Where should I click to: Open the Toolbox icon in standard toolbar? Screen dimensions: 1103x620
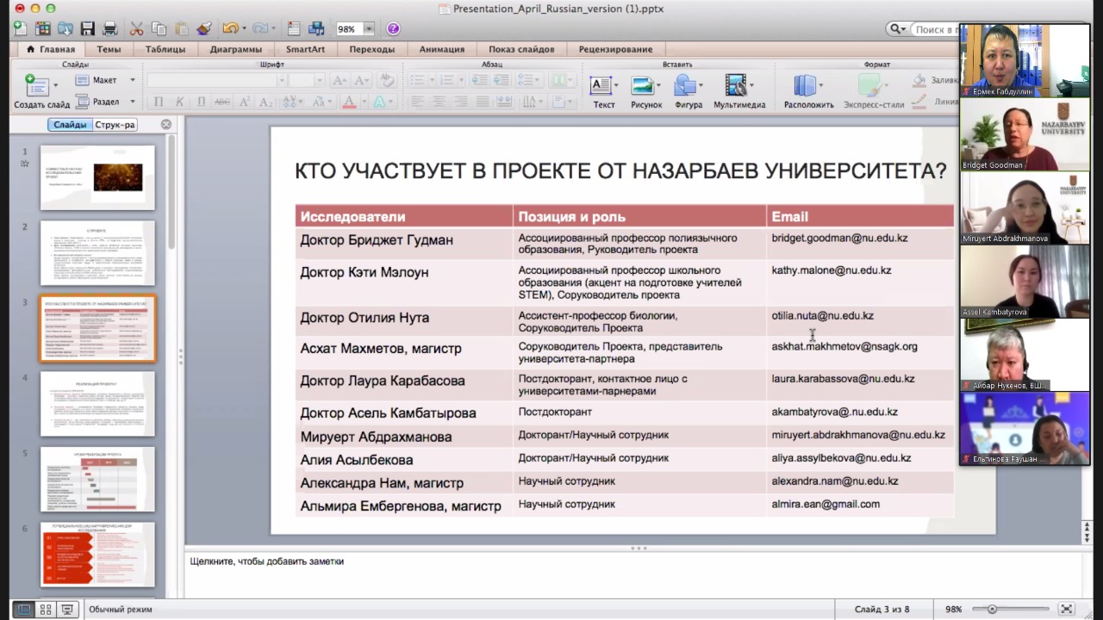pyautogui.click(x=294, y=28)
